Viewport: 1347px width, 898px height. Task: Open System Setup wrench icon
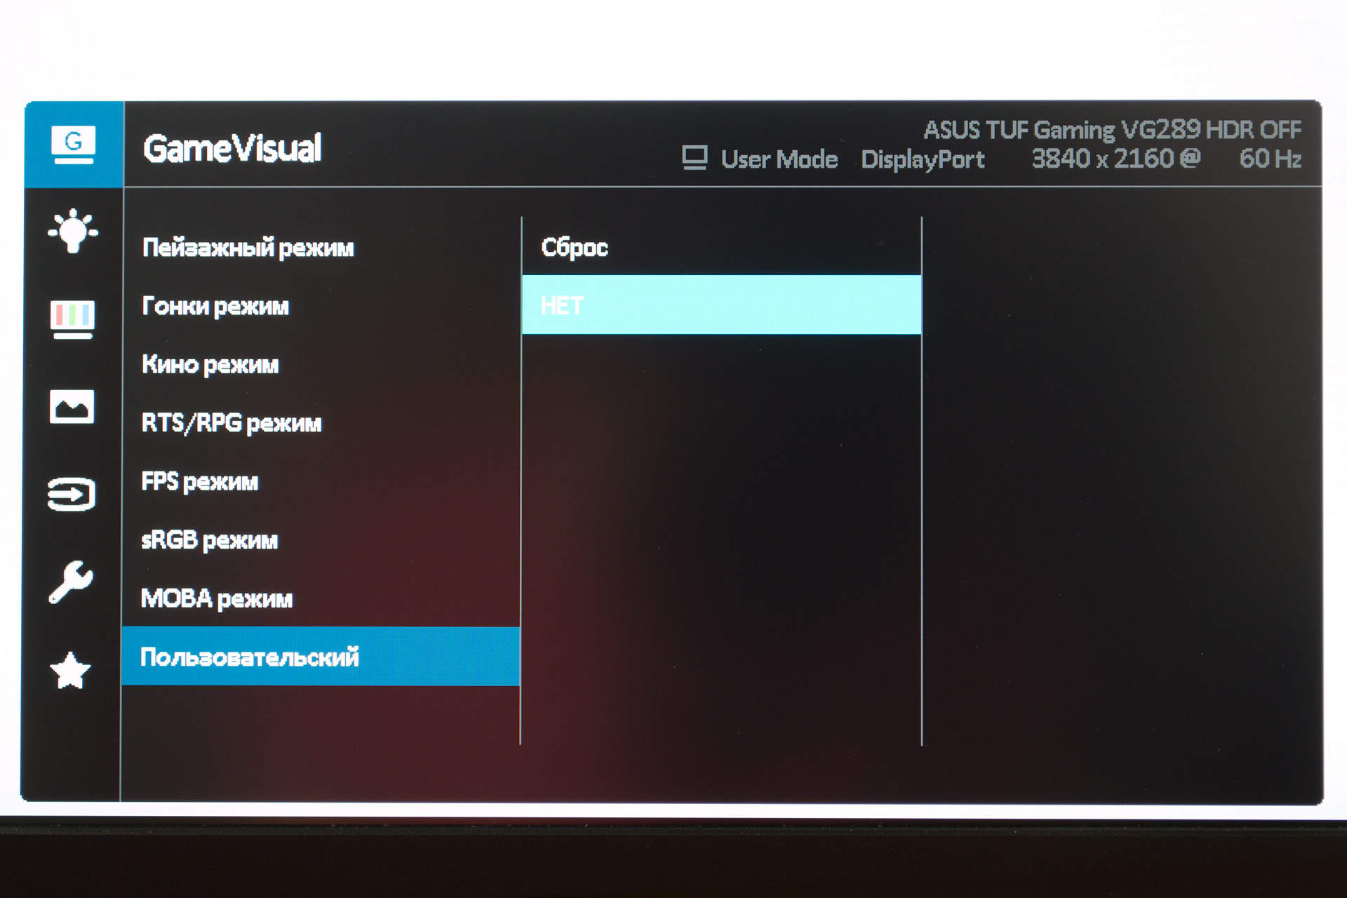[x=70, y=582]
